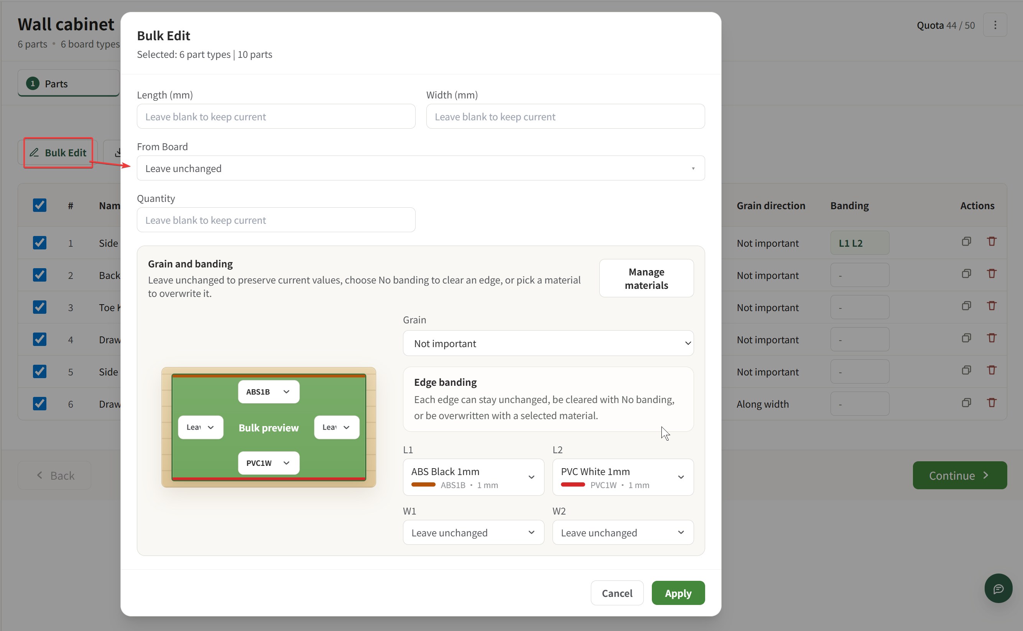Open the chat support bubble
Image resolution: width=1023 pixels, height=631 pixels.
point(998,588)
